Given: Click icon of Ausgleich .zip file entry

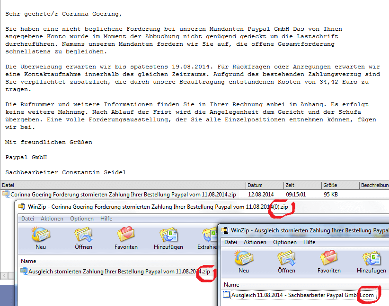Looking at the screenshot, I should pyautogui.click(x=24, y=272).
